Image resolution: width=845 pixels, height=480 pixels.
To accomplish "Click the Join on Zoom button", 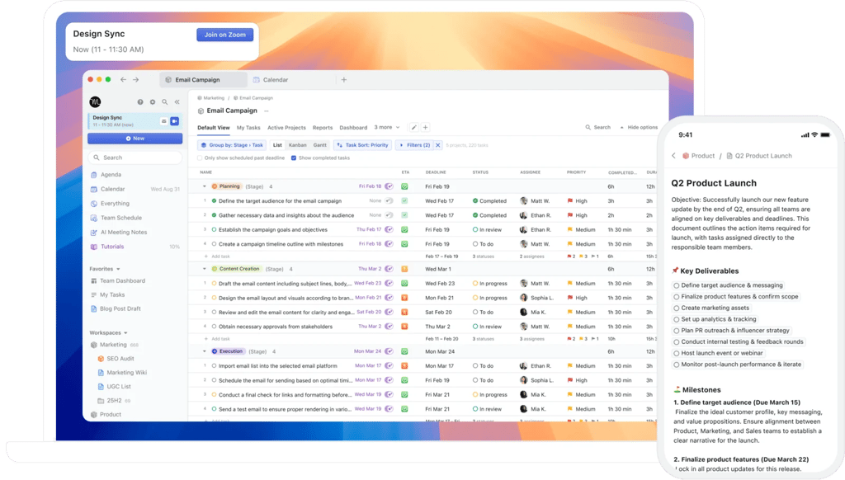I will coord(224,35).
